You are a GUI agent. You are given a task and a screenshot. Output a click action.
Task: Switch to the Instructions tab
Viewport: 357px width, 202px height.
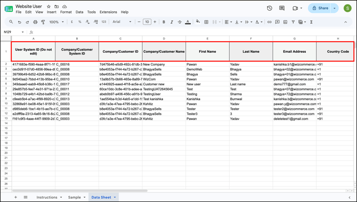[x=47, y=197]
